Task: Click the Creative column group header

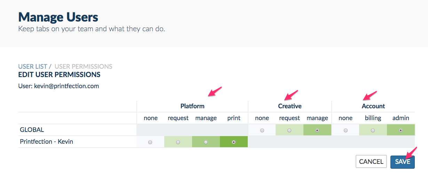Action: click(290, 106)
